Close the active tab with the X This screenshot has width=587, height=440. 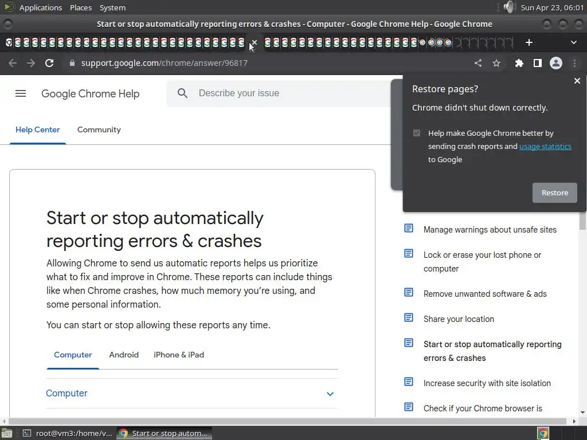click(254, 42)
